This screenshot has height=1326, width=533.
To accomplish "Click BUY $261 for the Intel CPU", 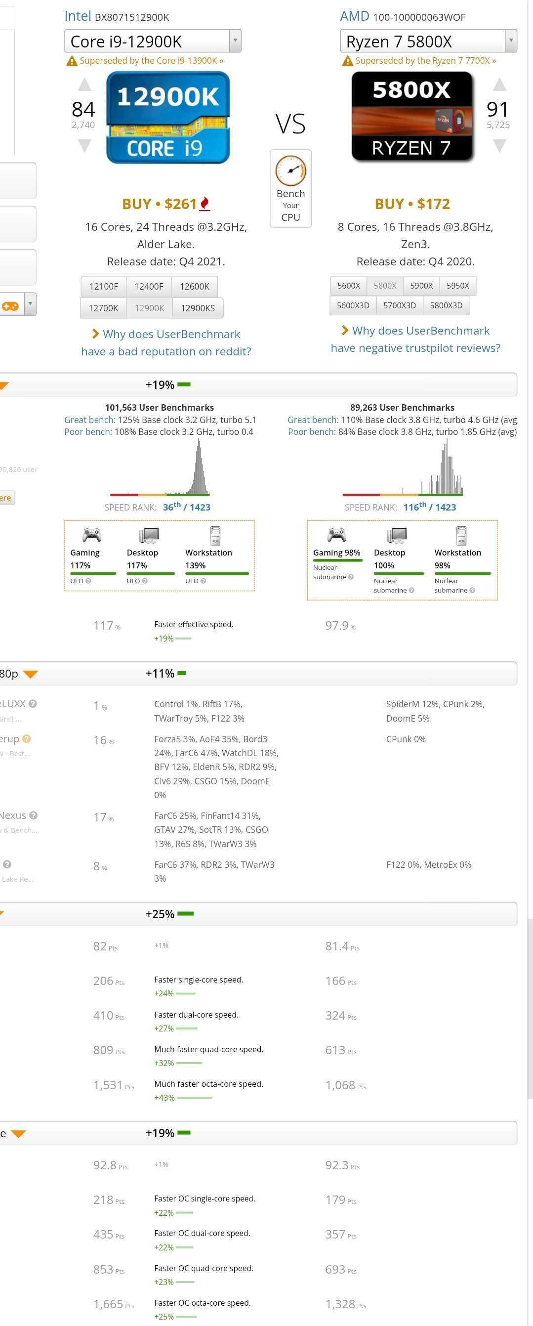I will [x=160, y=204].
